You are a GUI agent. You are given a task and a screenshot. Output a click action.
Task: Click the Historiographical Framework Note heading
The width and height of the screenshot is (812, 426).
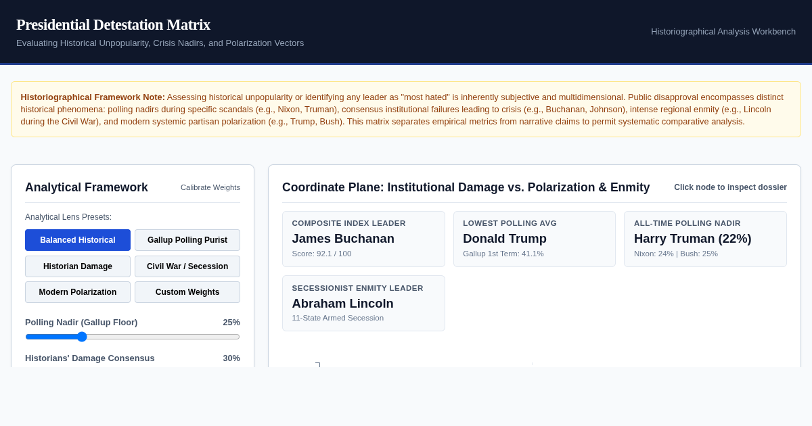93,97
